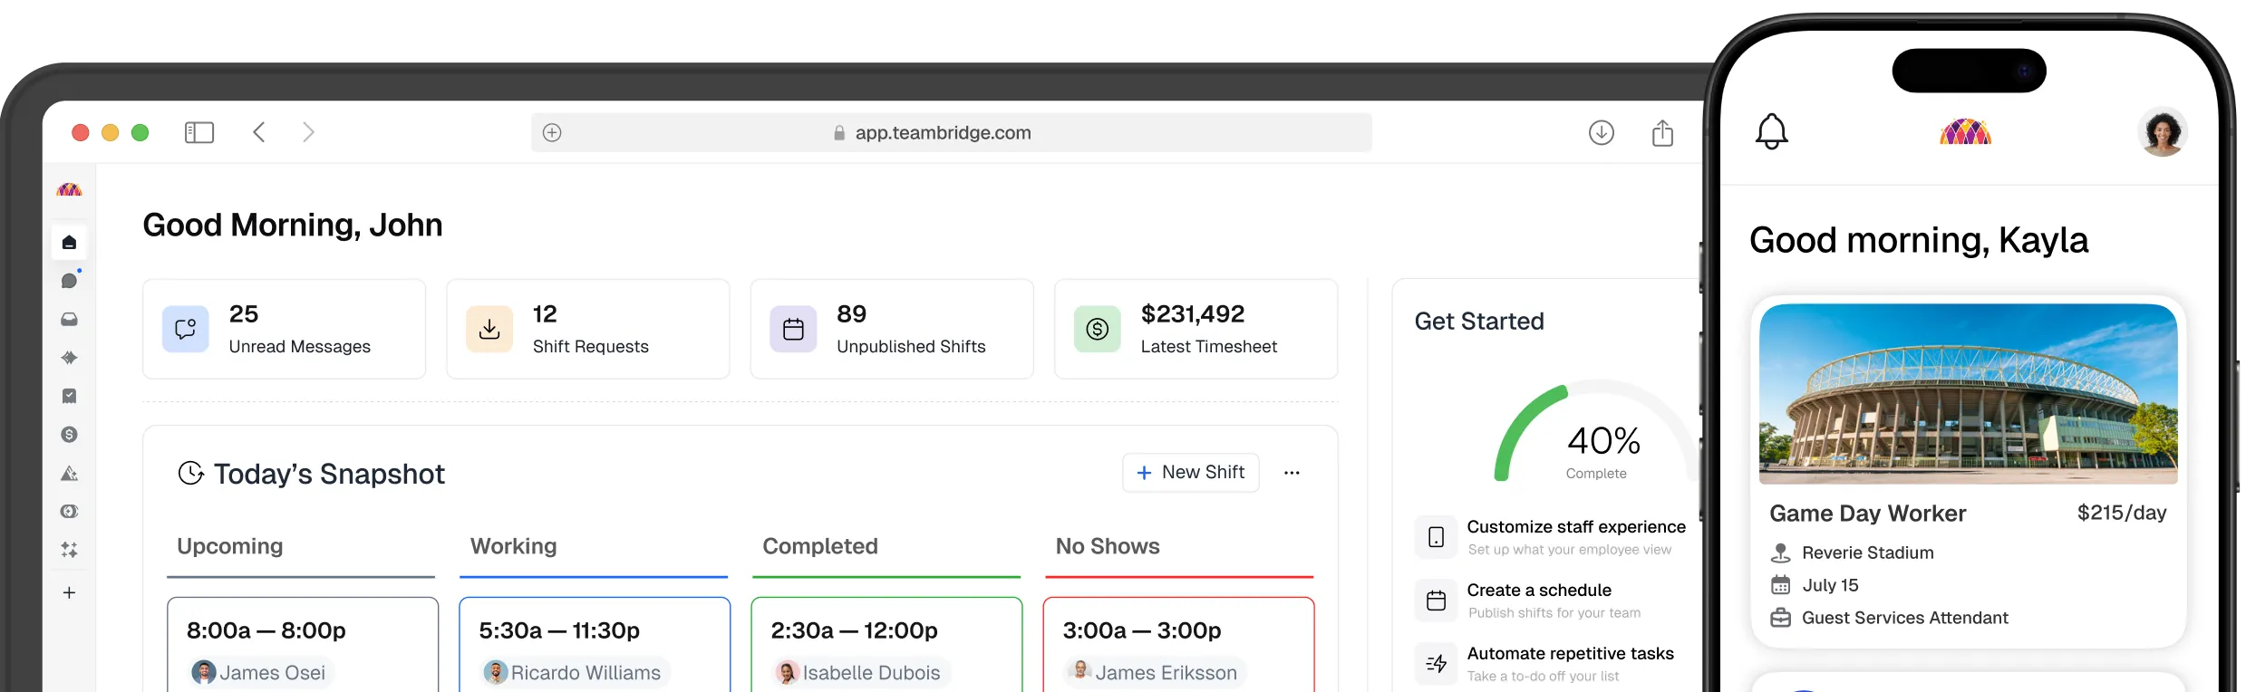2246x692 pixels.
Task: Toggle the browser sidebar panel icon
Action: pyautogui.click(x=199, y=133)
